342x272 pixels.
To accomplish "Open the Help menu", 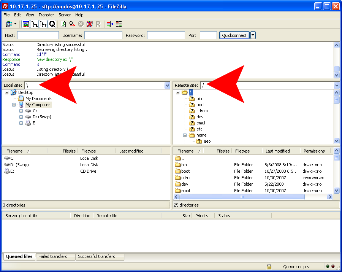I will pos(79,15).
